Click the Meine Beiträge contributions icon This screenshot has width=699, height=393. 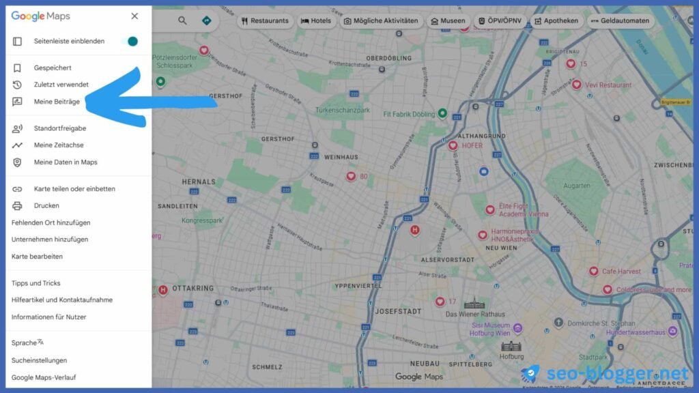[x=17, y=102]
